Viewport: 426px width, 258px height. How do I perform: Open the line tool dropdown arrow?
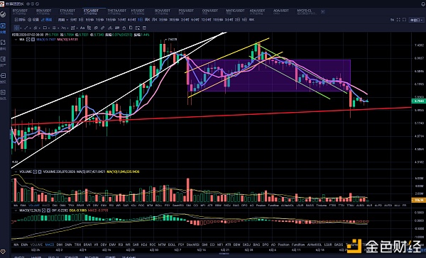click(x=30, y=28)
